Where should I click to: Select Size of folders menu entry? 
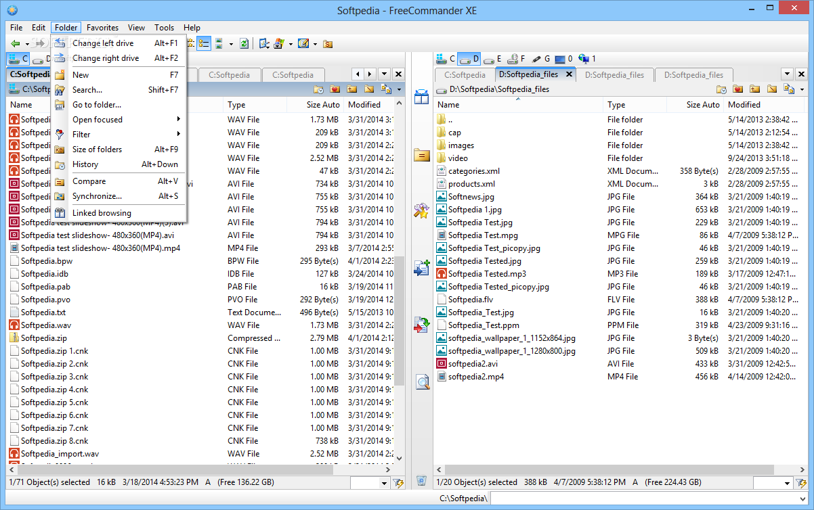pyautogui.click(x=119, y=149)
